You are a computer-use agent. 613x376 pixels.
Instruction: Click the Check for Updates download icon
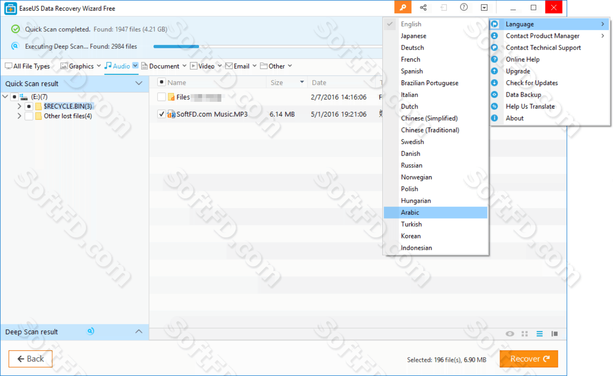494,83
